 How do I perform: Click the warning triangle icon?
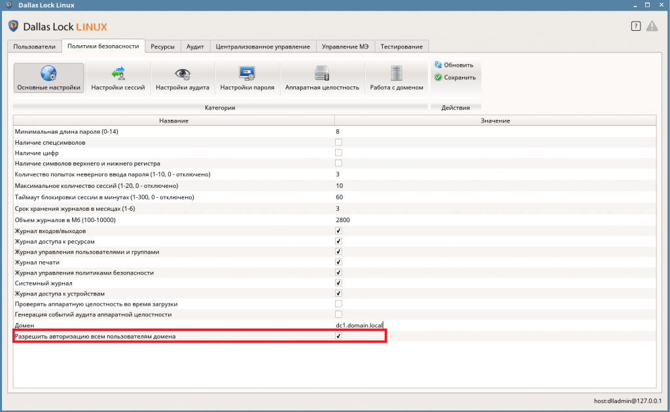[x=652, y=26]
